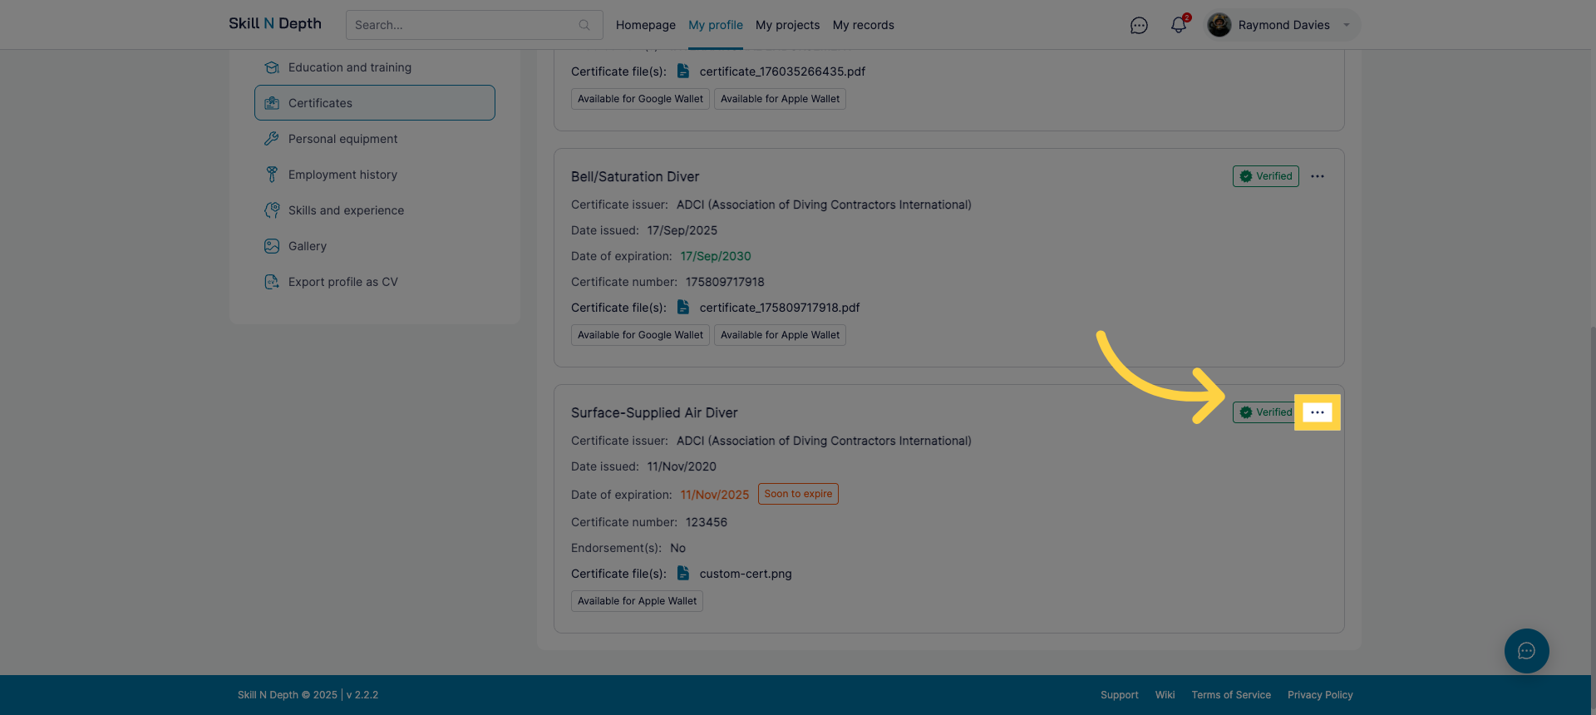This screenshot has height=715, width=1596.
Task: Open the Wiki footer link
Action: 1165,695
